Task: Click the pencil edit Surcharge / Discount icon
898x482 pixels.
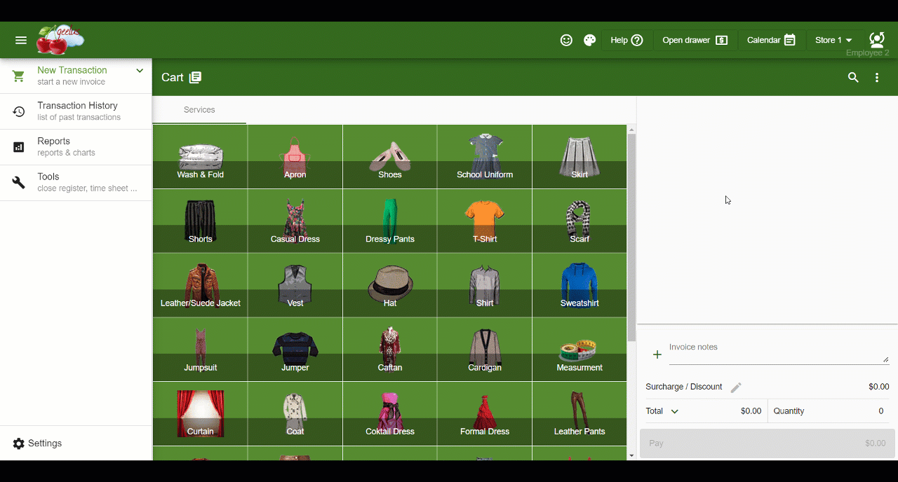Action: pos(736,387)
